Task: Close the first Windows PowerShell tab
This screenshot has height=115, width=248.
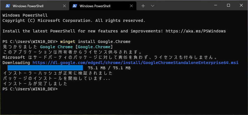Action: point(64,6)
